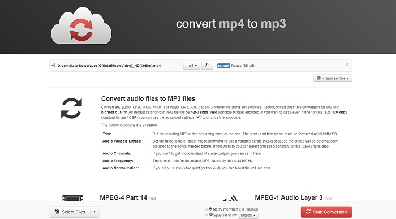The image size is (396, 219).
Task: Check the Save file to my option
Action: pos(206,214)
